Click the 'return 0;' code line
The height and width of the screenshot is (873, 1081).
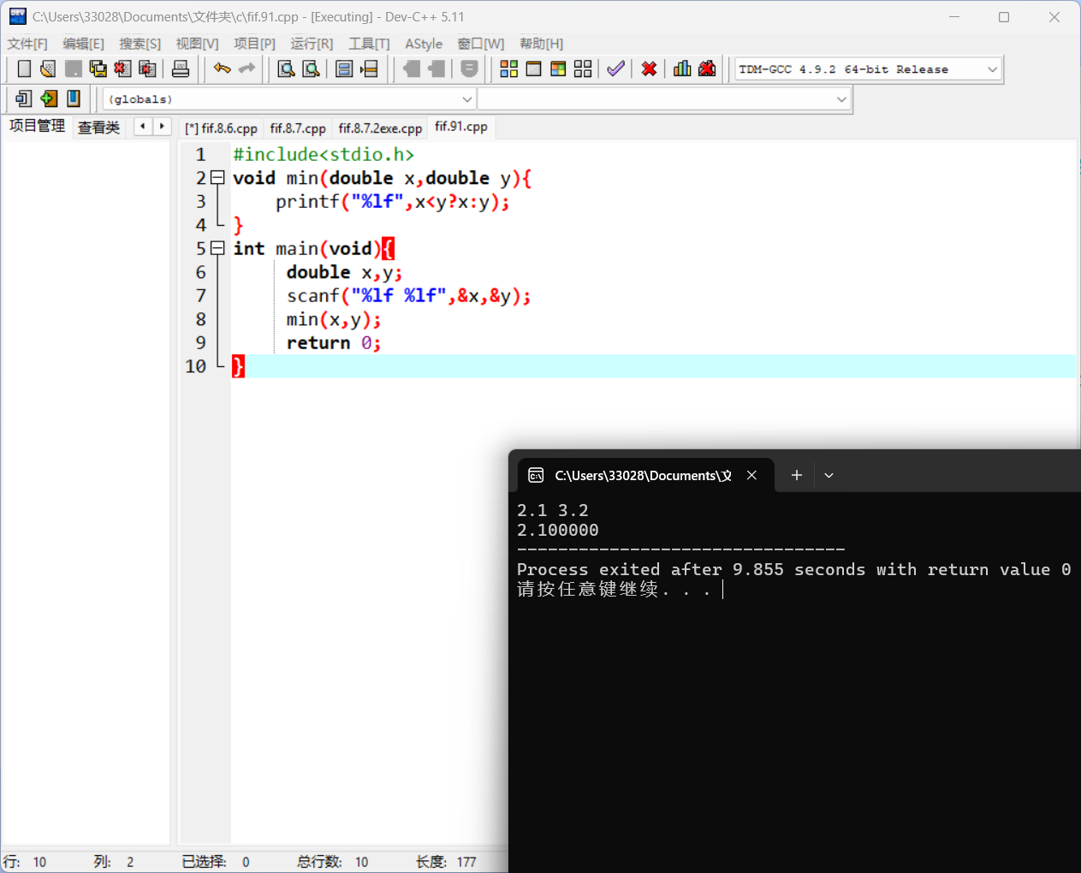tap(334, 342)
